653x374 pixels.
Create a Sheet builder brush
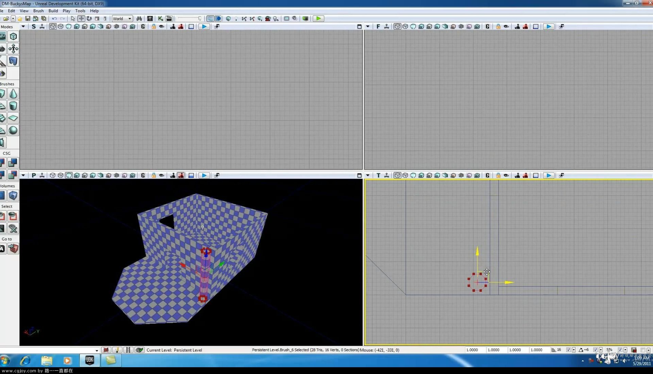[13, 118]
